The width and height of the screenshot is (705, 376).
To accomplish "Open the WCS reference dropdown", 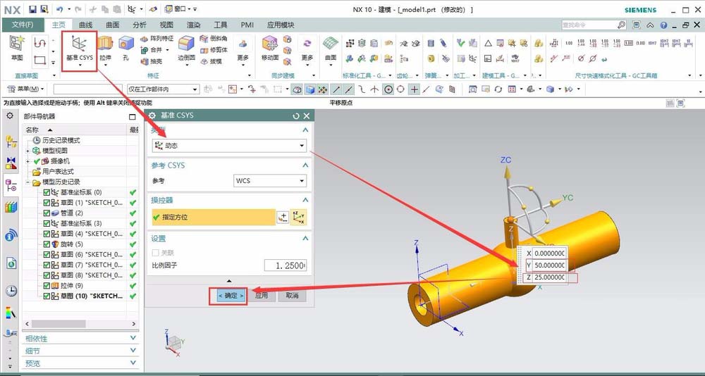I will tap(270, 180).
